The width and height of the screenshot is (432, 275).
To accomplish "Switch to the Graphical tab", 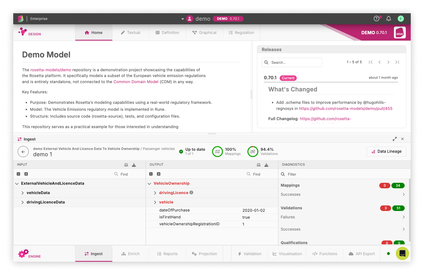I will click(204, 32).
